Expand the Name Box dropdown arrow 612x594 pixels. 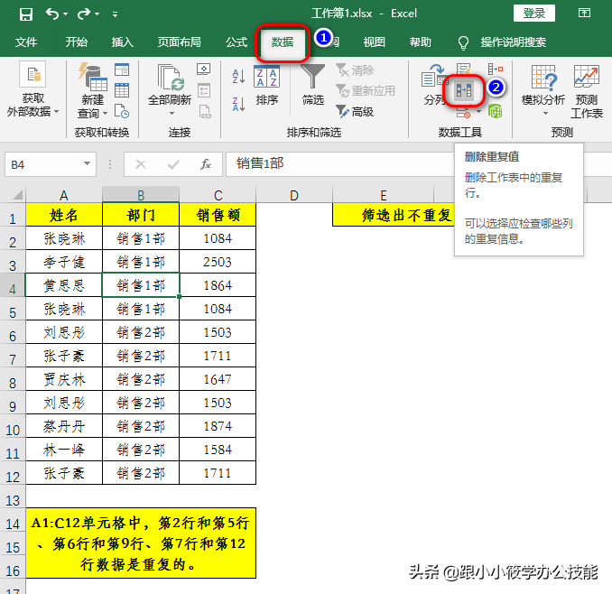click(88, 164)
